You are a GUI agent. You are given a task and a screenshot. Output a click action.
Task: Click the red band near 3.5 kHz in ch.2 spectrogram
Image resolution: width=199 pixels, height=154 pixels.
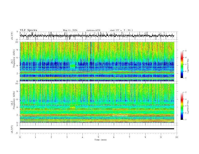[97, 109]
